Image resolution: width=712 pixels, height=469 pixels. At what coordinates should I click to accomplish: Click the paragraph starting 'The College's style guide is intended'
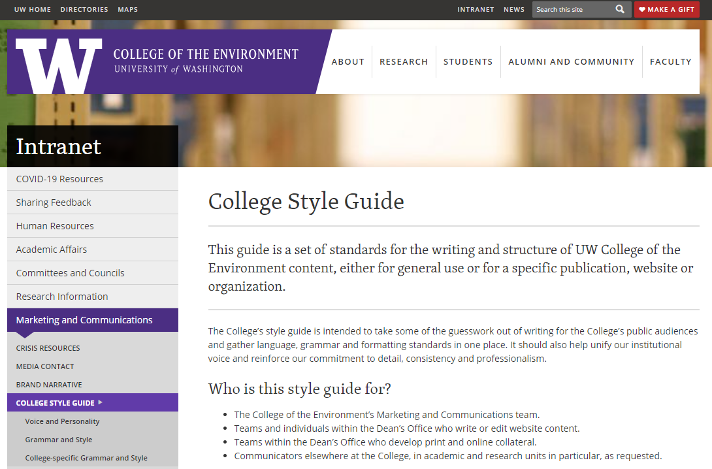[x=453, y=345]
